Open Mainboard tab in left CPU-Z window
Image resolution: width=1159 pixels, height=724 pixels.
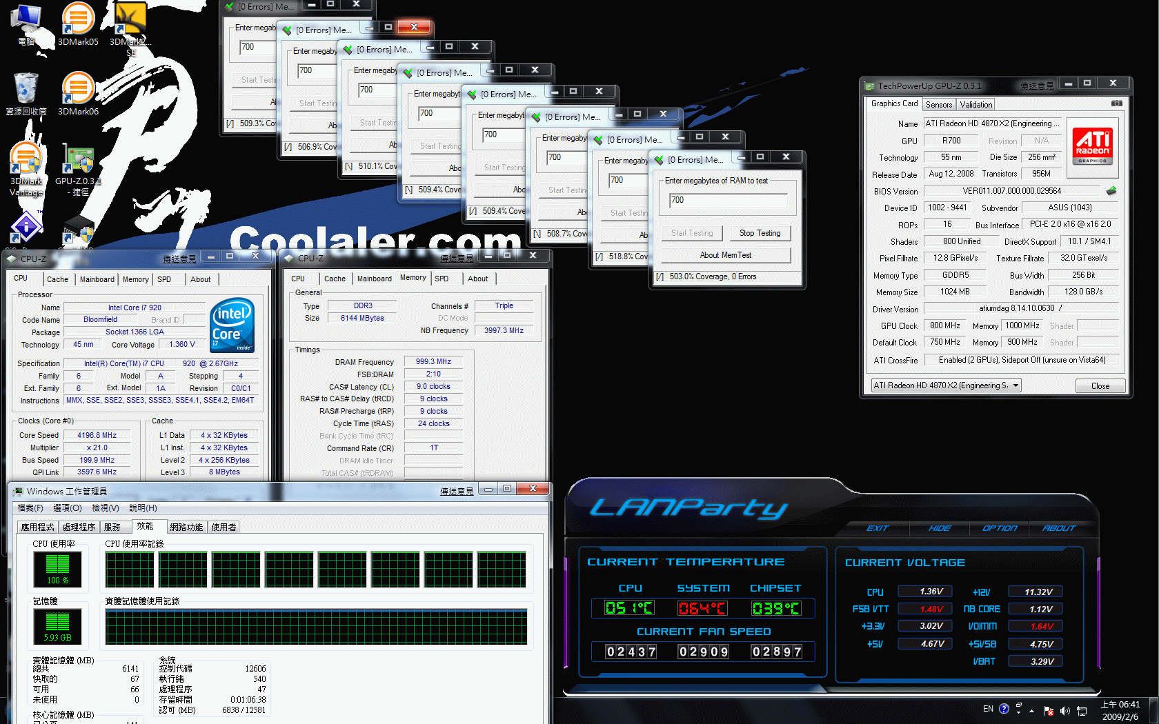coord(97,279)
